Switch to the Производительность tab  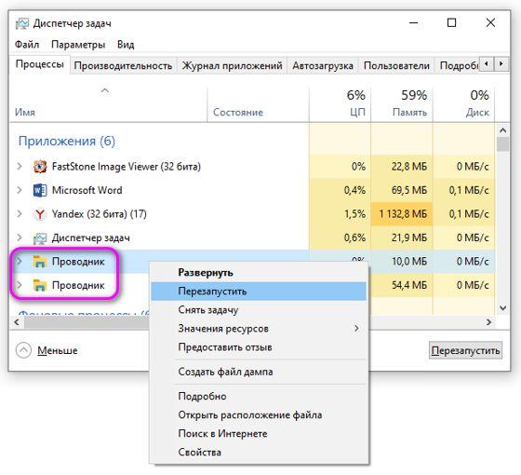coord(123,66)
